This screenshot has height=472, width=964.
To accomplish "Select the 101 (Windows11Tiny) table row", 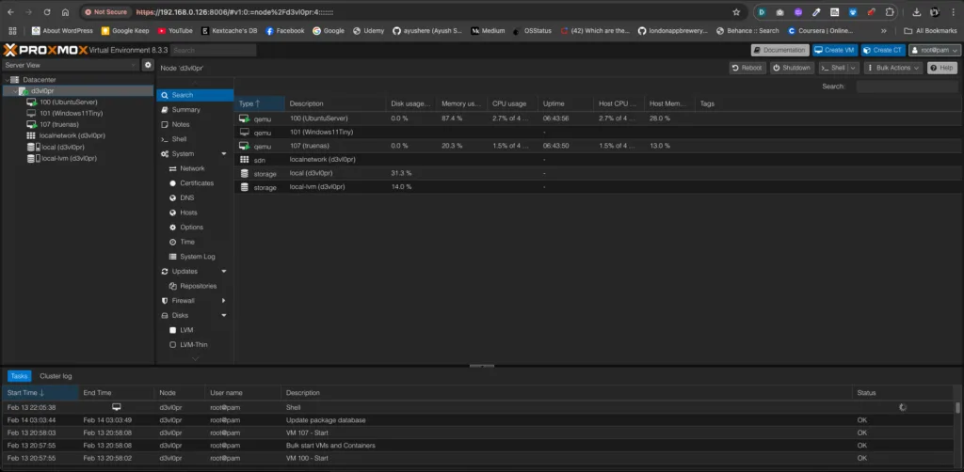I will tap(596, 132).
